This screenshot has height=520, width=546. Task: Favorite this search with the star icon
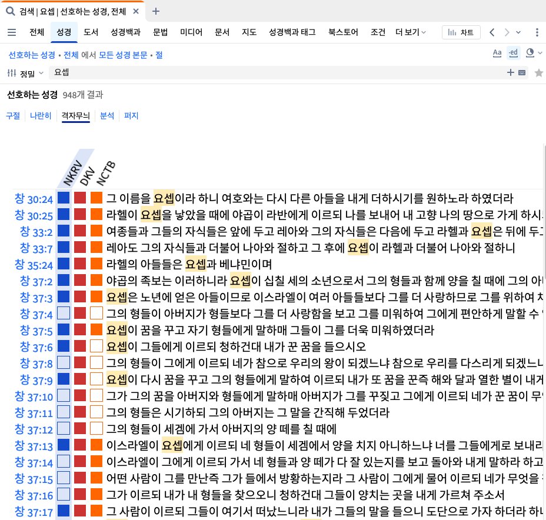[539, 73]
